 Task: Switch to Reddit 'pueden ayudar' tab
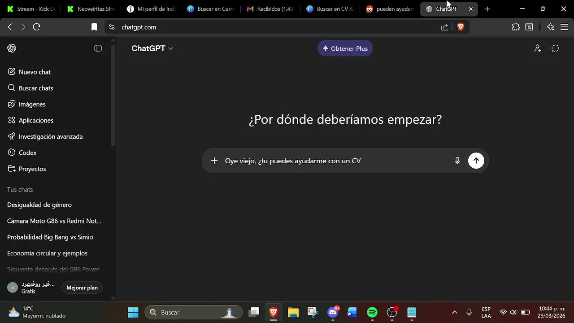point(390,9)
